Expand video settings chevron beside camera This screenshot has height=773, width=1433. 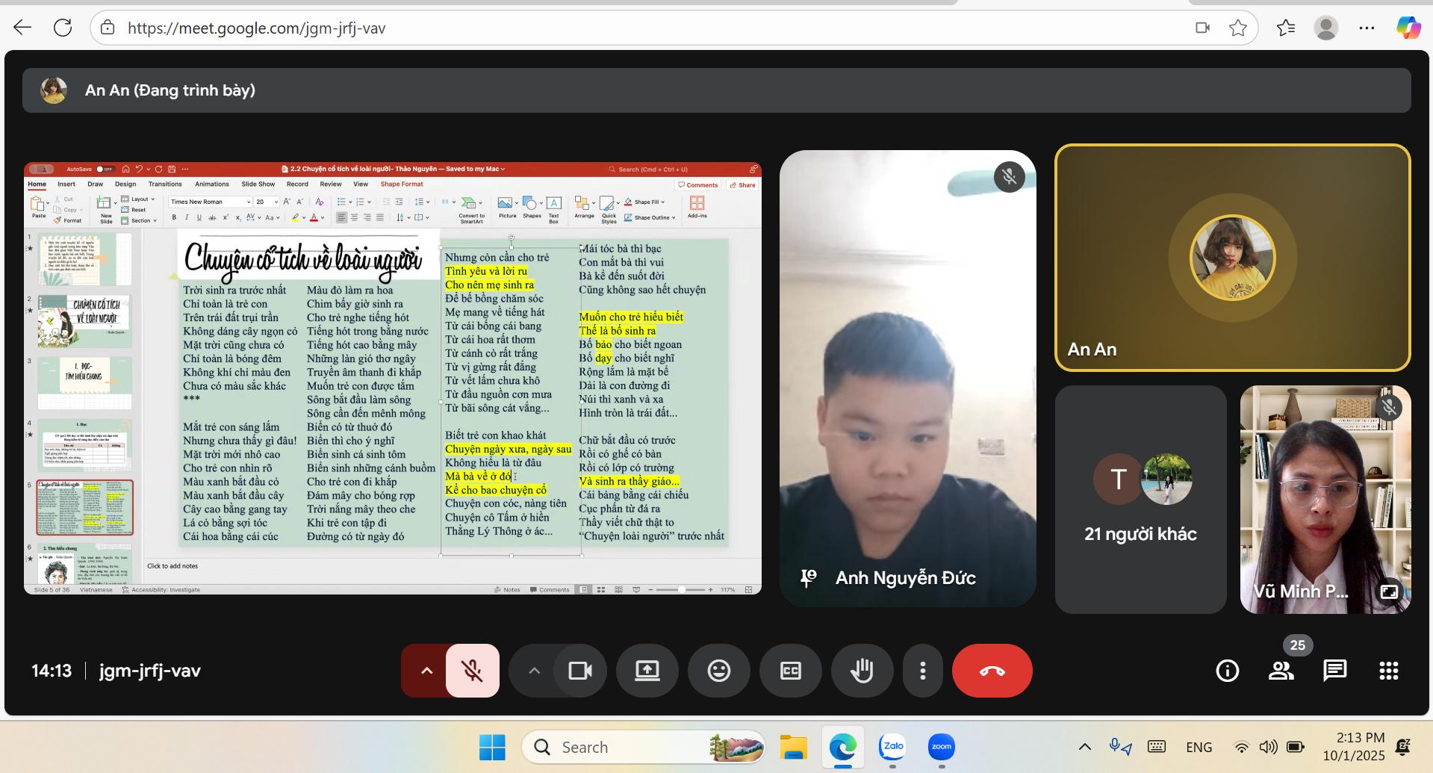[x=534, y=671]
